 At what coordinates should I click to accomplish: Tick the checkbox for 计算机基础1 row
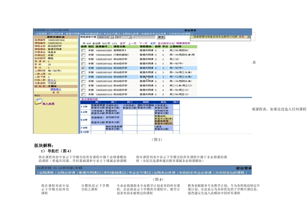(83, 55)
